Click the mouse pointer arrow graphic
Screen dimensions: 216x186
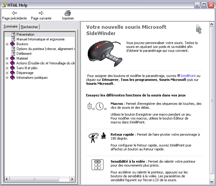pos(199,29)
